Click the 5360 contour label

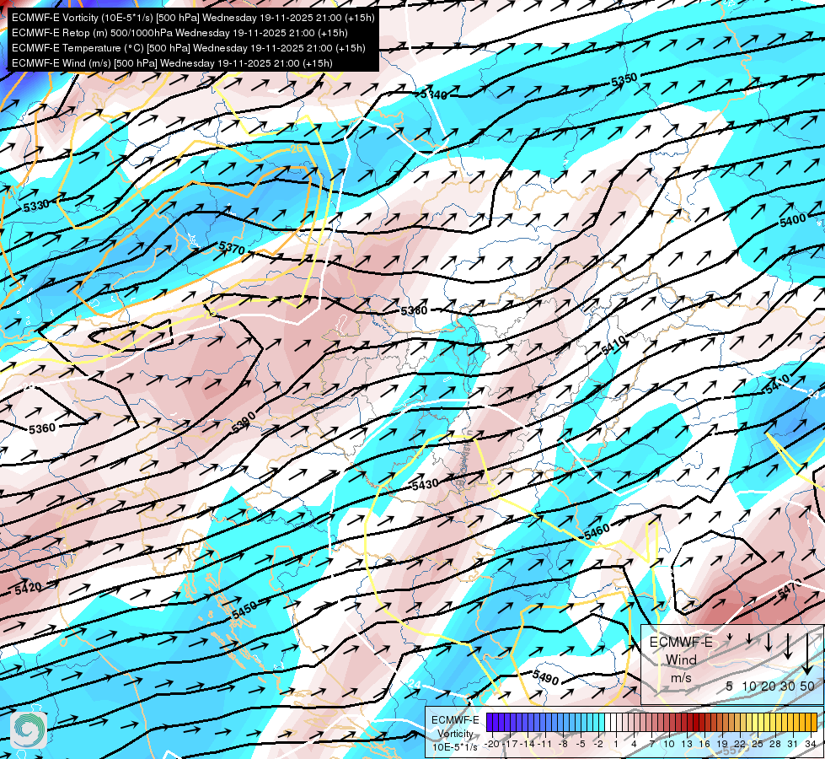point(42,428)
